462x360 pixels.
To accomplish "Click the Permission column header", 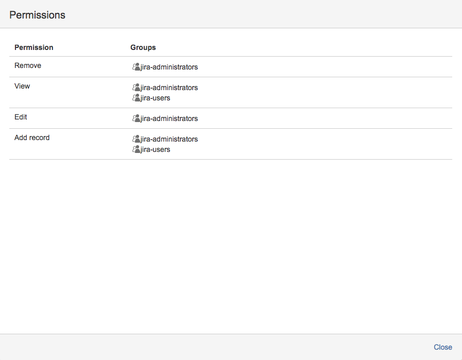I will 34,47.
